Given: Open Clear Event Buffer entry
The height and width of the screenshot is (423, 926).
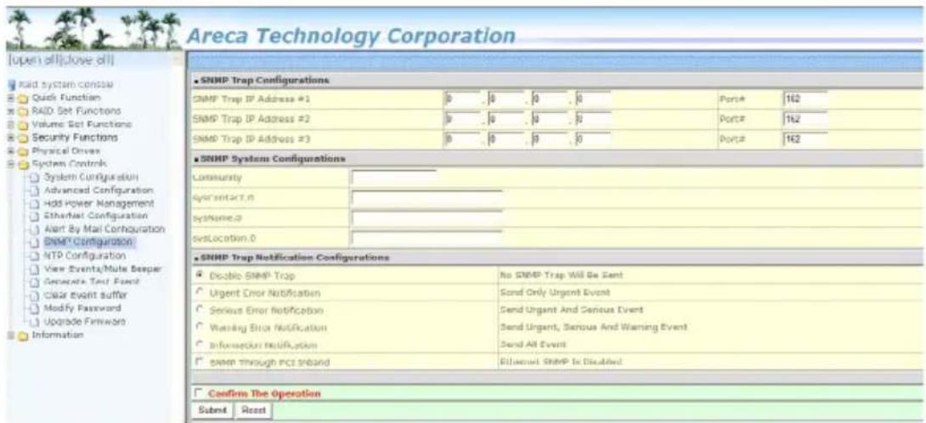Looking at the screenshot, I should tap(86, 295).
